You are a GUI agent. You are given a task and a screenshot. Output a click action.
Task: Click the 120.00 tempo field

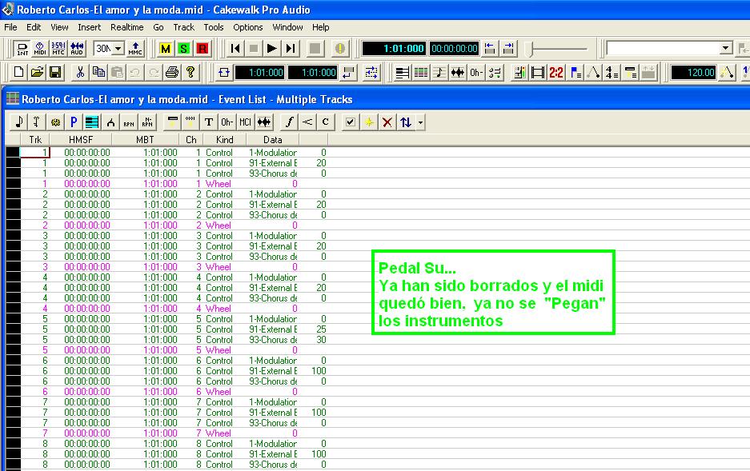pyautogui.click(x=693, y=73)
